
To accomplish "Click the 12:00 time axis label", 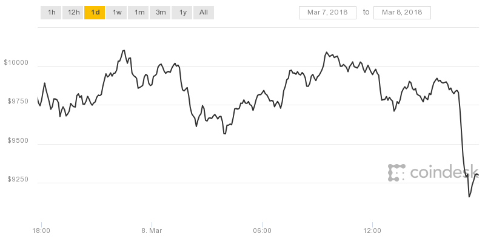I will point(372,231).
